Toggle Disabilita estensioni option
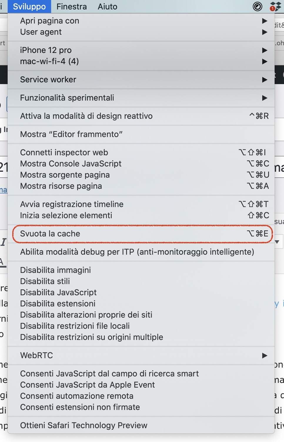The image size is (284, 442). pyautogui.click(x=58, y=304)
